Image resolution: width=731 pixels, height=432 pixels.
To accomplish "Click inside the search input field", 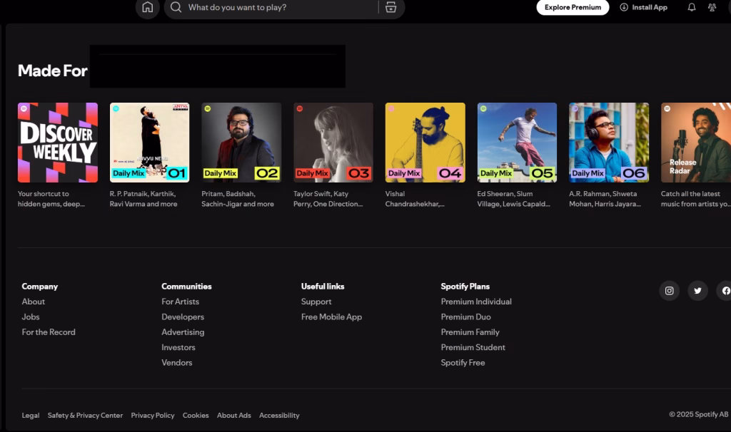I will click(271, 9).
